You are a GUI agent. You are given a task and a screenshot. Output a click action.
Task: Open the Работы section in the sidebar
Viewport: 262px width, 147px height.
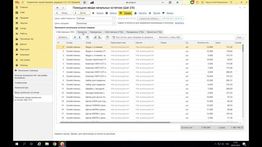pyautogui.click(x=23, y=33)
